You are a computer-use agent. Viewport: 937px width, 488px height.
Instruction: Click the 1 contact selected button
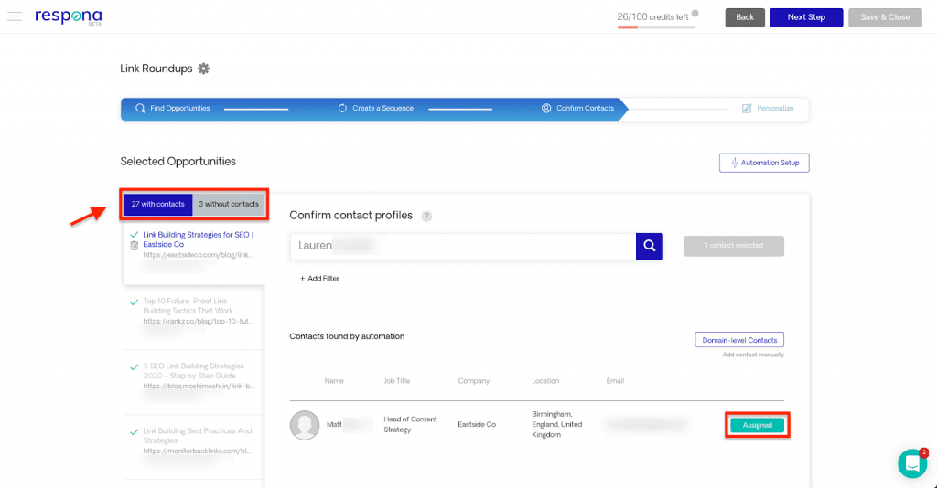734,246
